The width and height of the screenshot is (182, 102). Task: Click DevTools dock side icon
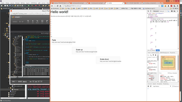point(174,11)
